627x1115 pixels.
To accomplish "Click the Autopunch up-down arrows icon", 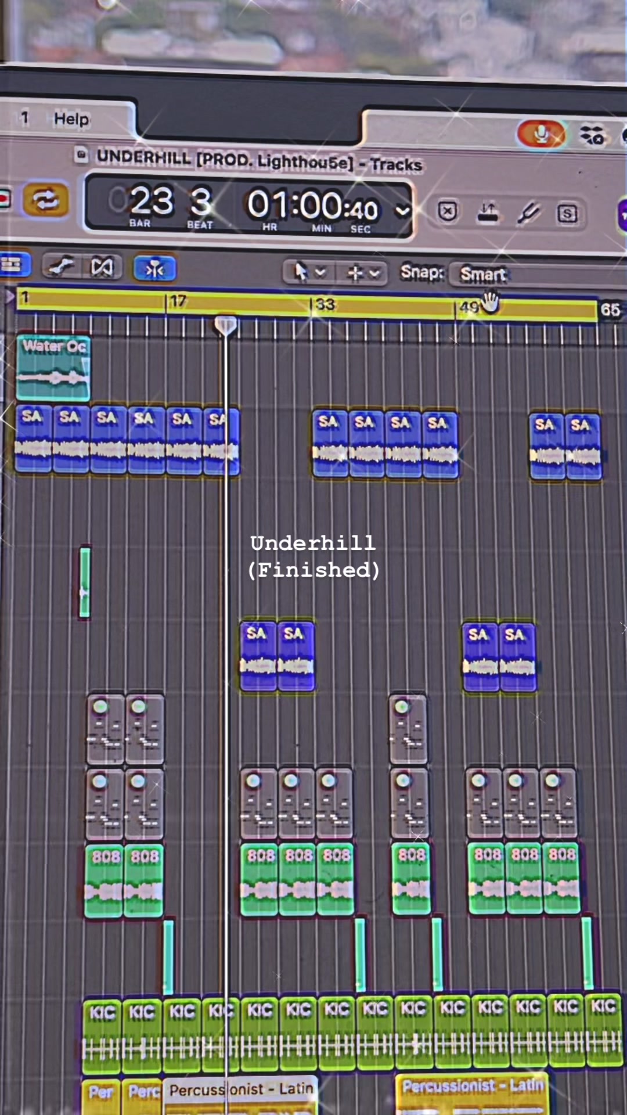I will (488, 213).
